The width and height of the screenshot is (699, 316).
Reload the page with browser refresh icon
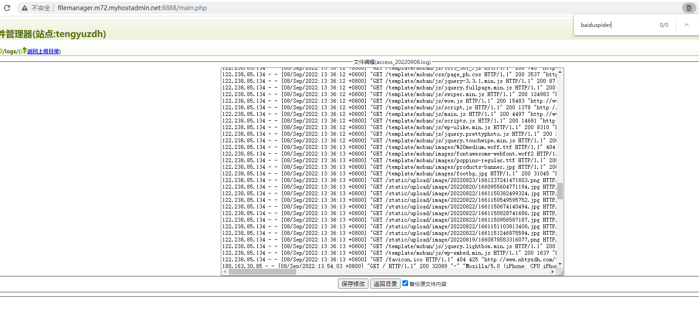pyautogui.click(x=7, y=8)
